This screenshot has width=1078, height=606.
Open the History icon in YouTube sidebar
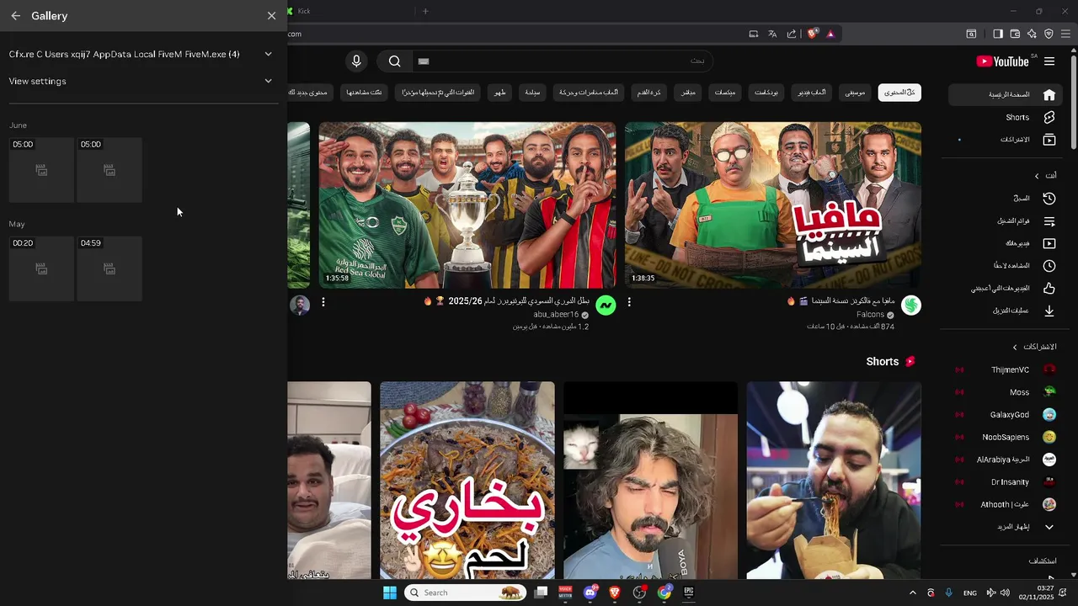click(x=1049, y=199)
